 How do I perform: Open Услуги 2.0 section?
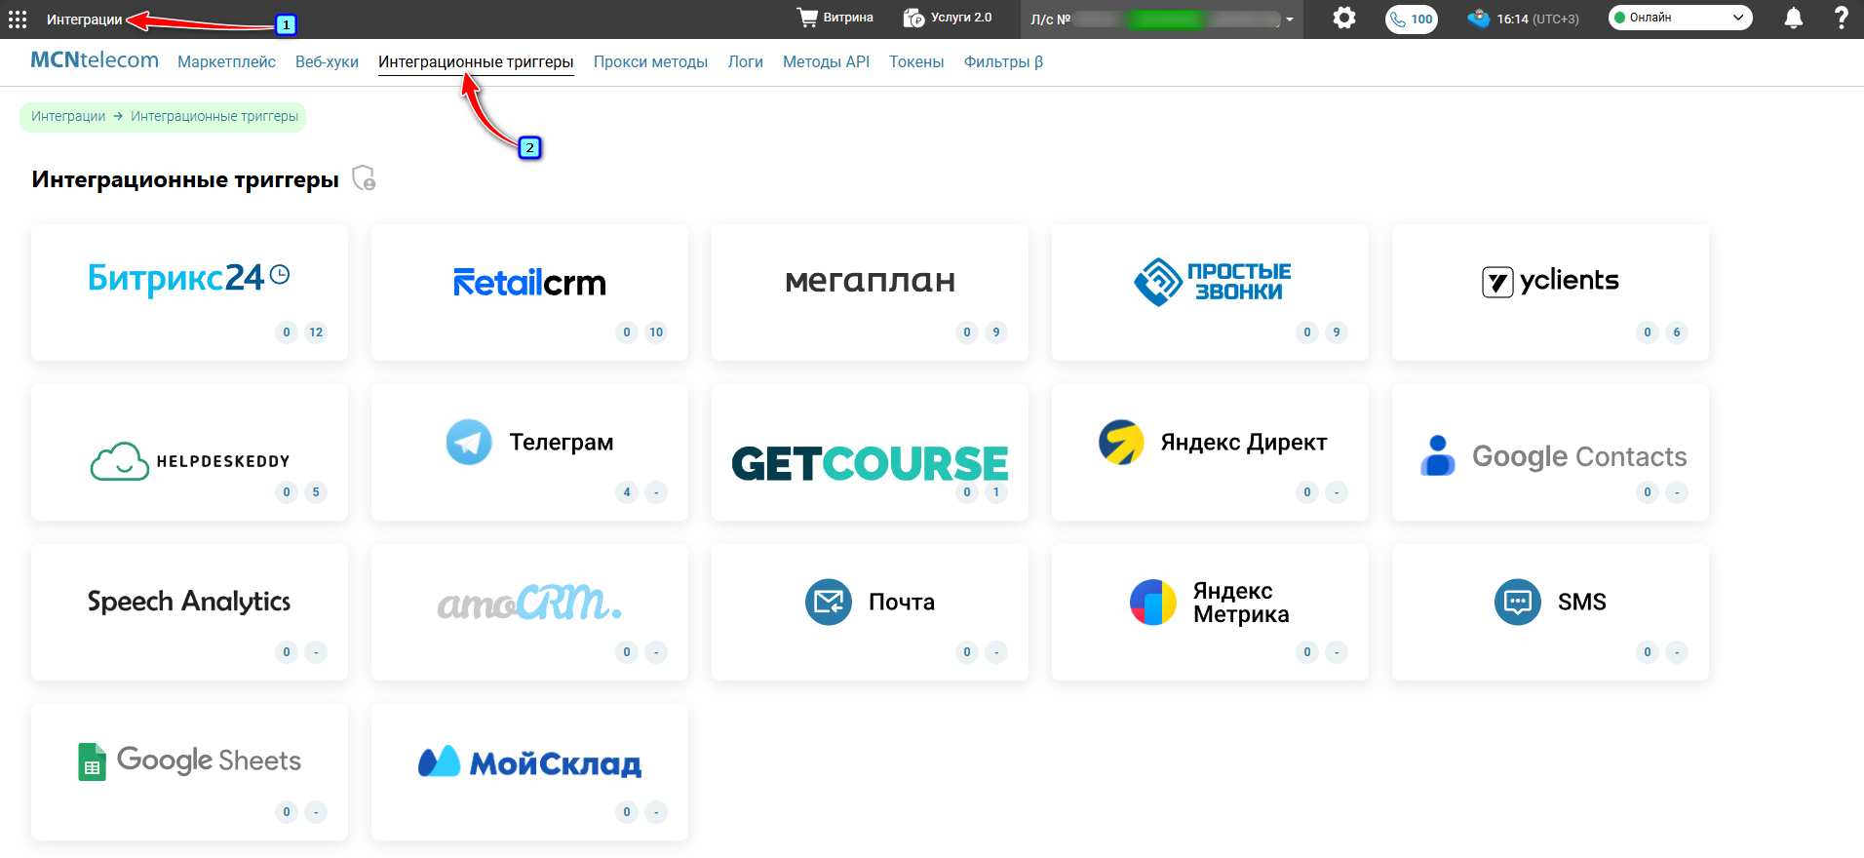coord(948,18)
